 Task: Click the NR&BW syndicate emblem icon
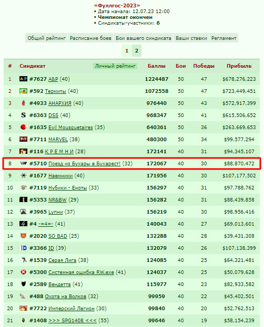(23, 199)
